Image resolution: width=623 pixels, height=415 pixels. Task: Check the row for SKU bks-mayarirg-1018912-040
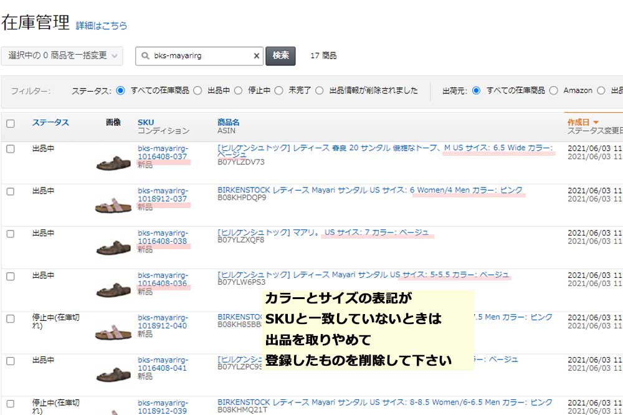pos(11,319)
